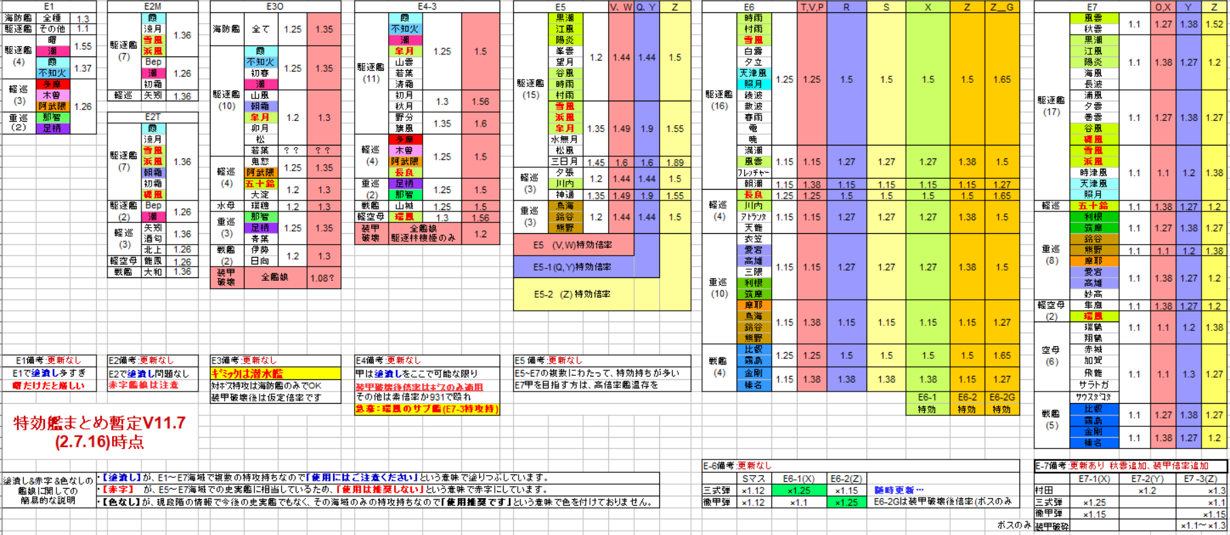
Task: Select the 清霜 destroyer cell
Action: click(404, 84)
